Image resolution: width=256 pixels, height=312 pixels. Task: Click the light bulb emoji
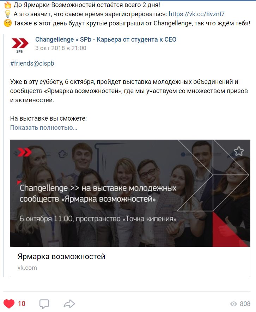click(7, 14)
